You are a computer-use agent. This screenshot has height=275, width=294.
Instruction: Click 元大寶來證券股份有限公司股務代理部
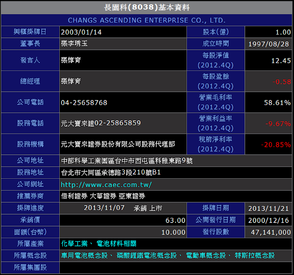pyautogui.click(x=118, y=144)
